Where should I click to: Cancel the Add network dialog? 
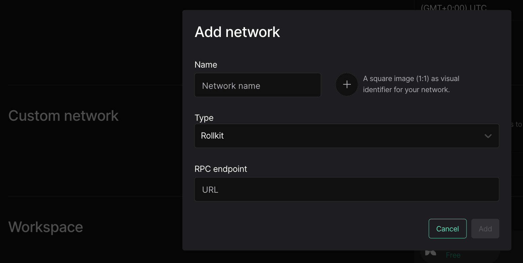[x=447, y=229]
